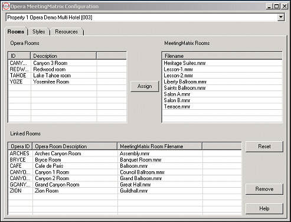Click the Description column header in Opera Rooms
The height and width of the screenshot is (222, 291).
point(64,56)
